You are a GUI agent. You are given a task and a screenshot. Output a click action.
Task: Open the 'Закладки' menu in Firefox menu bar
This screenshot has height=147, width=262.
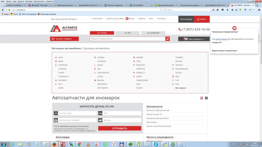tap(29, 1)
